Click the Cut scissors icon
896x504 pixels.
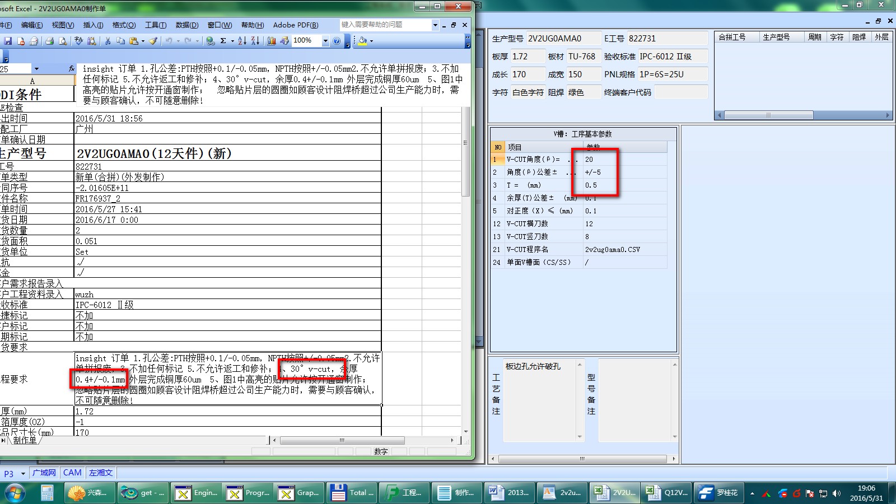coord(108,41)
